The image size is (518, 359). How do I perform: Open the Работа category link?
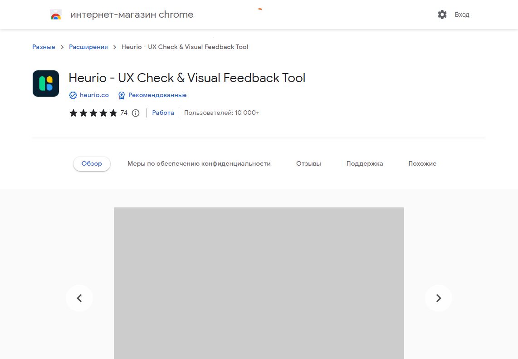click(163, 113)
